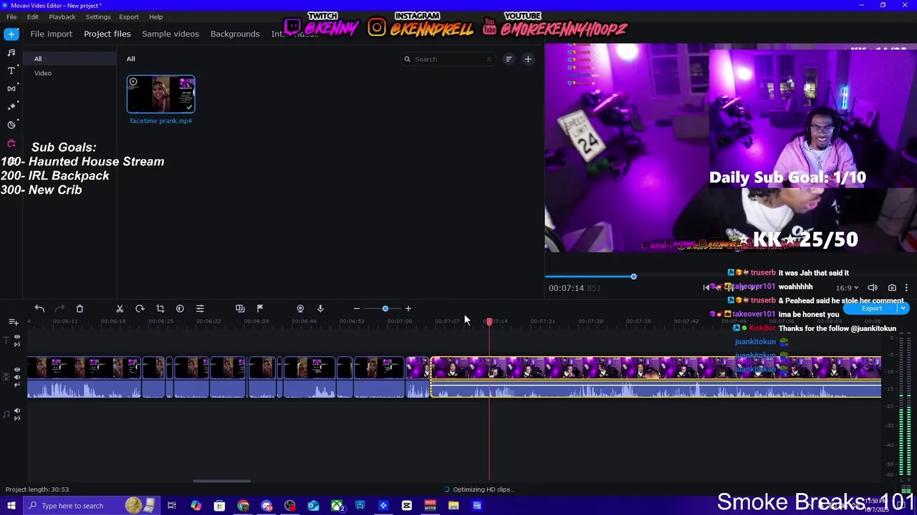This screenshot has width=917, height=515.
Task: Toggle audio track link icon
Action: [17, 418]
